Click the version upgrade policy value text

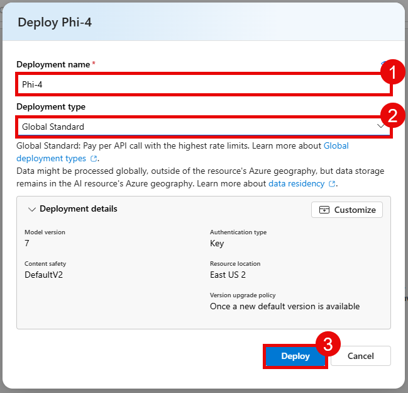[285, 306]
